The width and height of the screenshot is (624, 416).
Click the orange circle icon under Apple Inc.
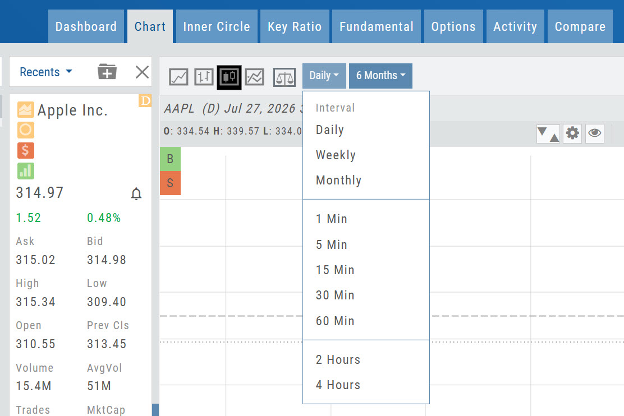25,130
